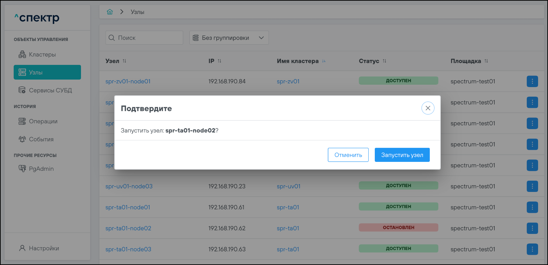The image size is (548, 265).
Task: Open Настройки at sidebar bottom
Action: tap(44, 248)
